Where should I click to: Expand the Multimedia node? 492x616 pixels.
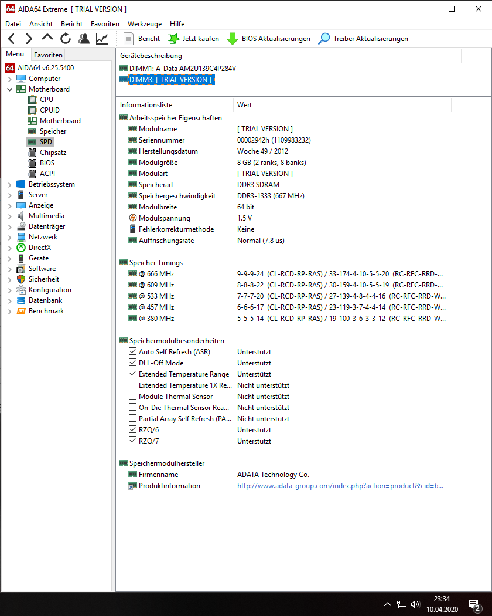tap(10, 216)
